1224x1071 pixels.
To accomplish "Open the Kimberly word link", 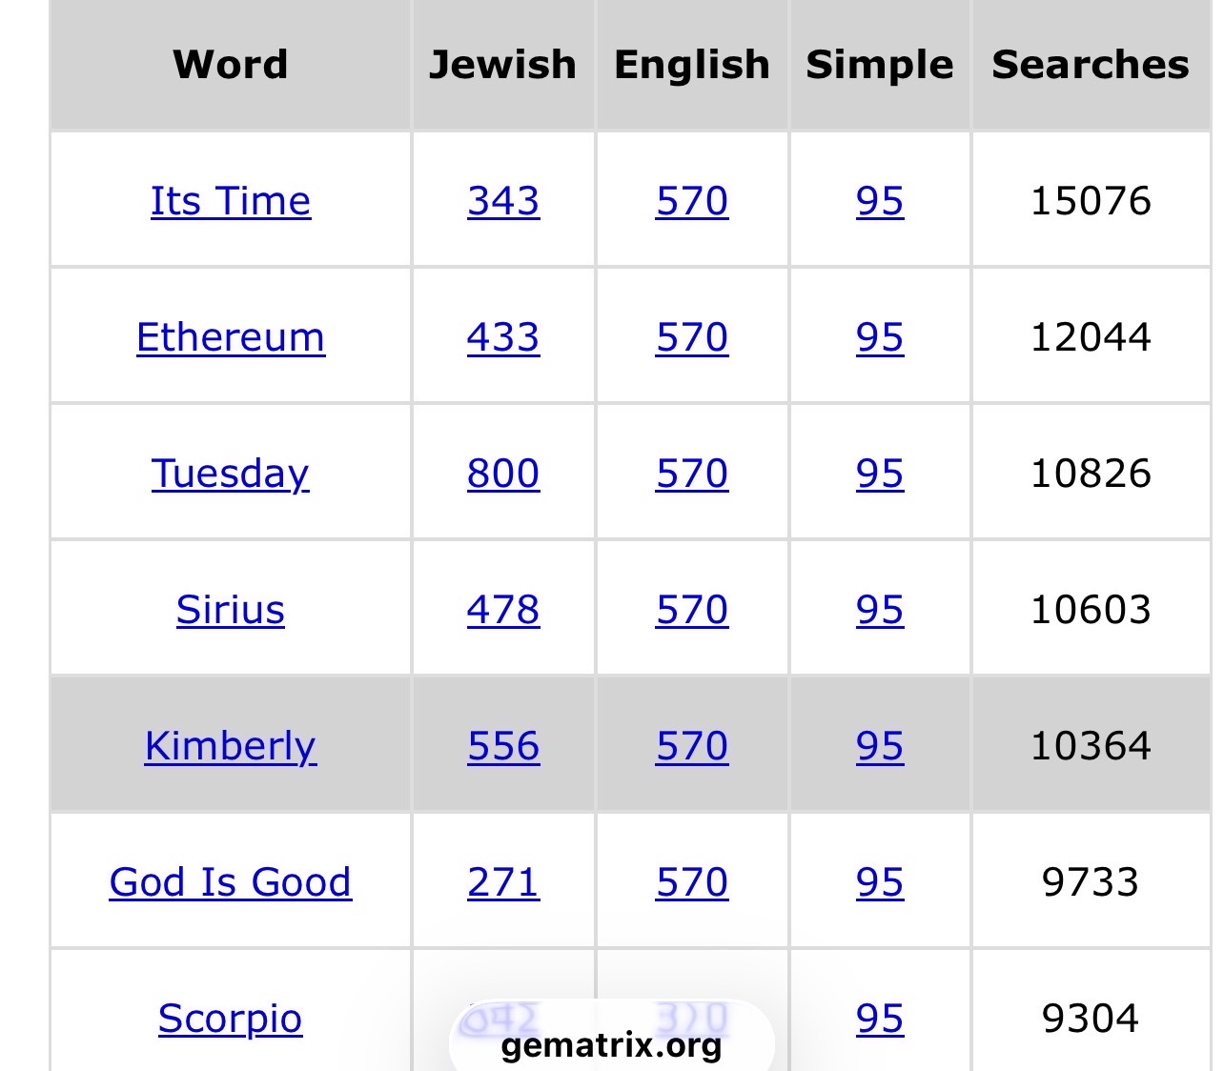I will (x=231, y=746).
